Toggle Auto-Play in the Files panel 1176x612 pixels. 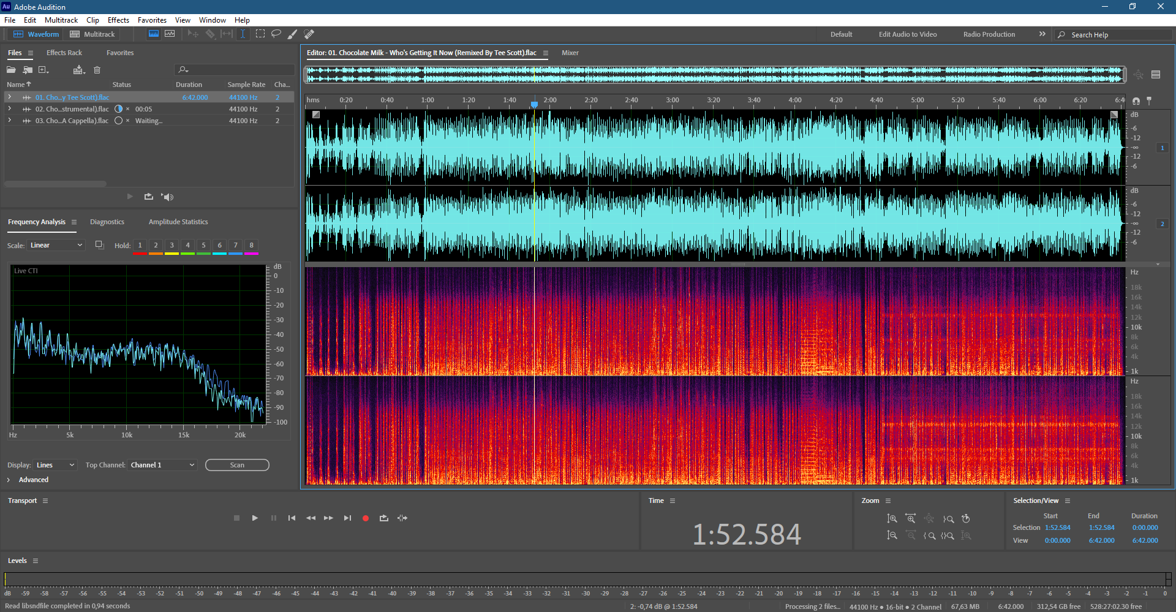167,197
